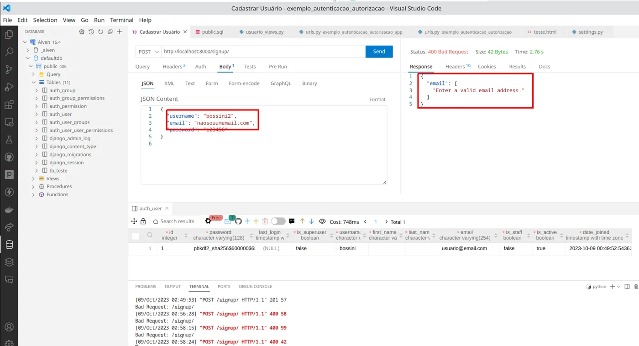Refresh the database connections list
Image resolution: width=639 pixels, height=346 pixels.
pos(100,32)
